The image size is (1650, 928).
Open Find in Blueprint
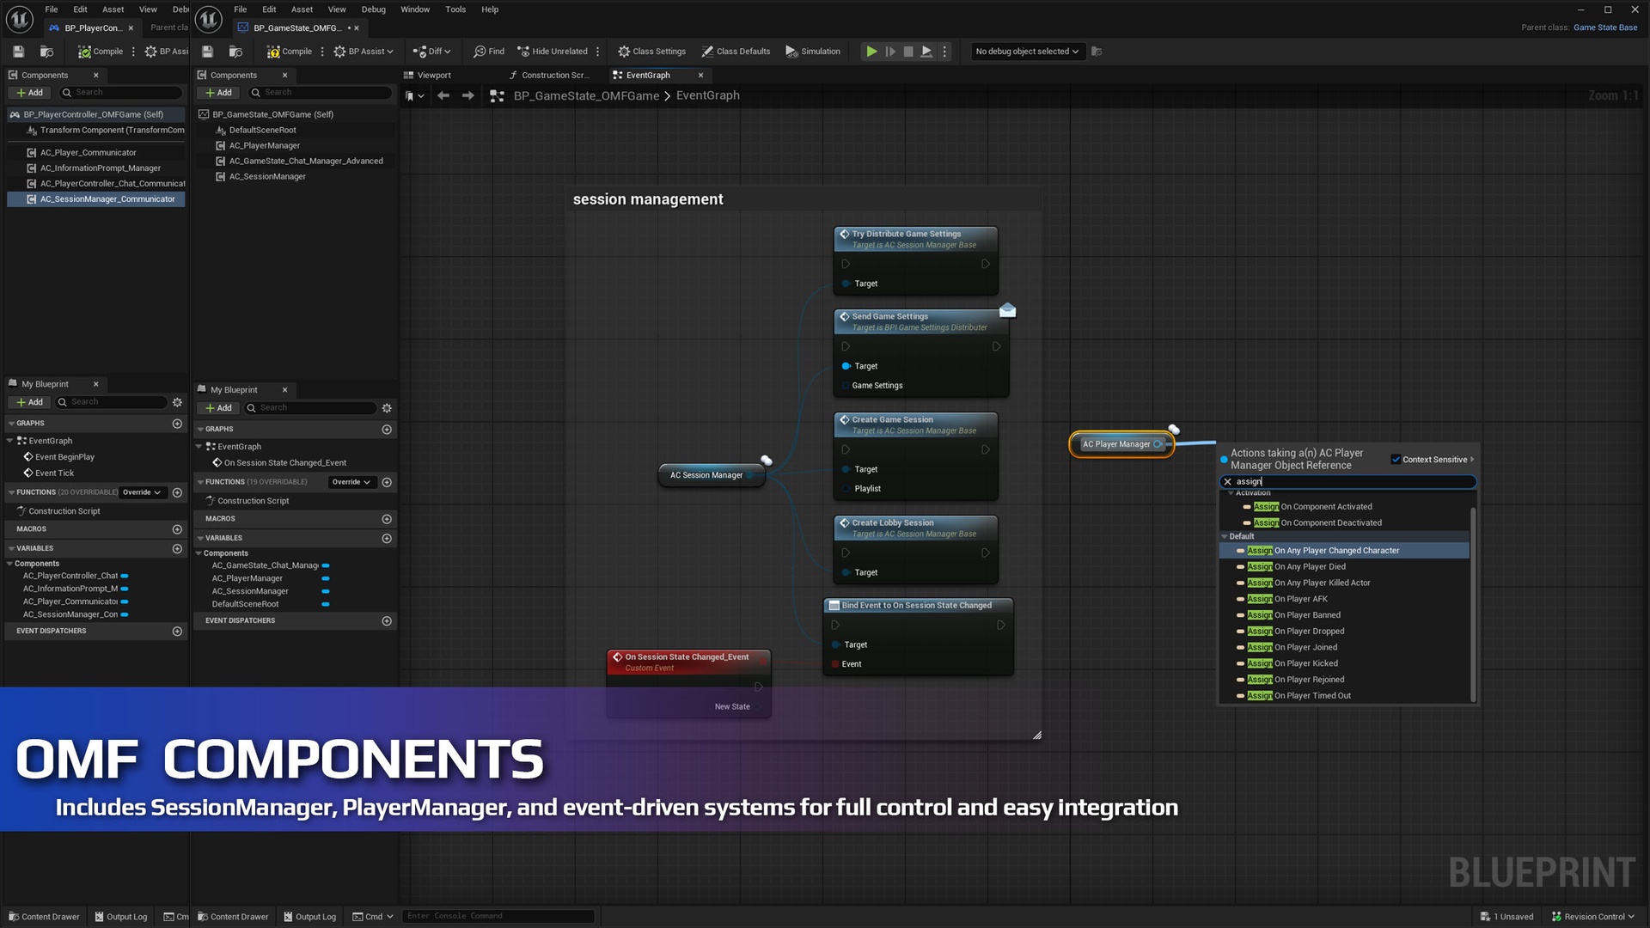tap(489, 52)
